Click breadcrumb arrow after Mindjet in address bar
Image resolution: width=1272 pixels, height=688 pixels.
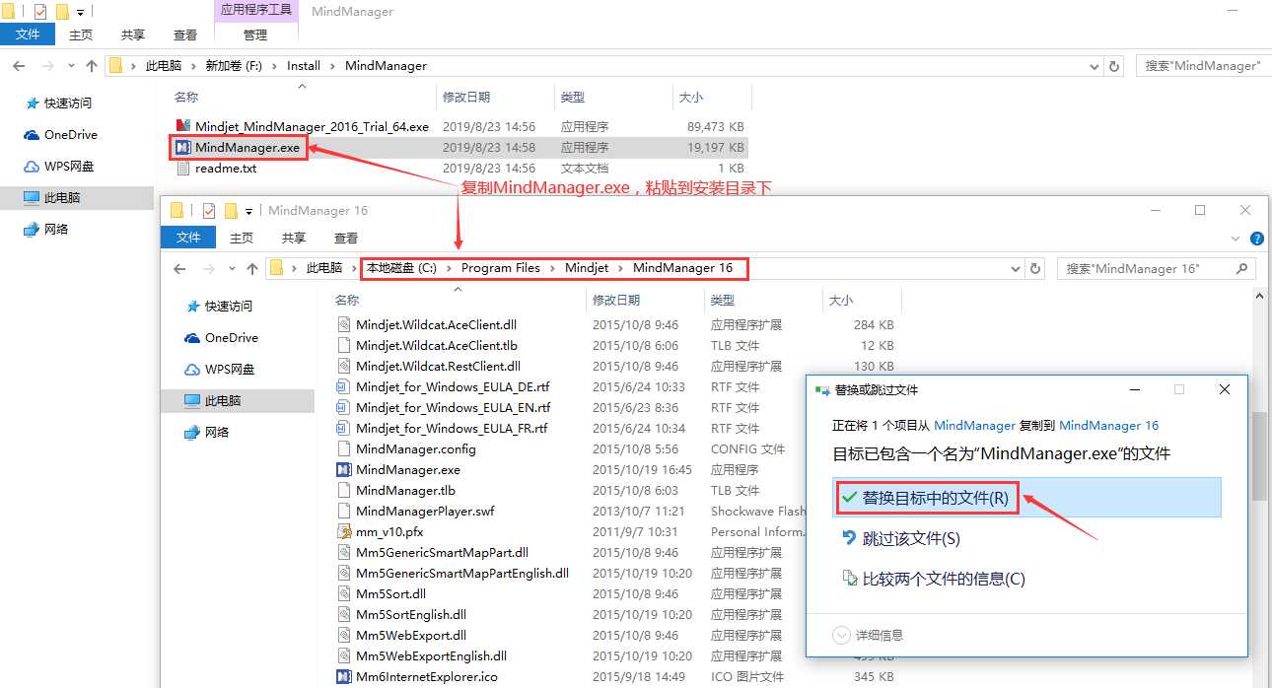(621, 268)
